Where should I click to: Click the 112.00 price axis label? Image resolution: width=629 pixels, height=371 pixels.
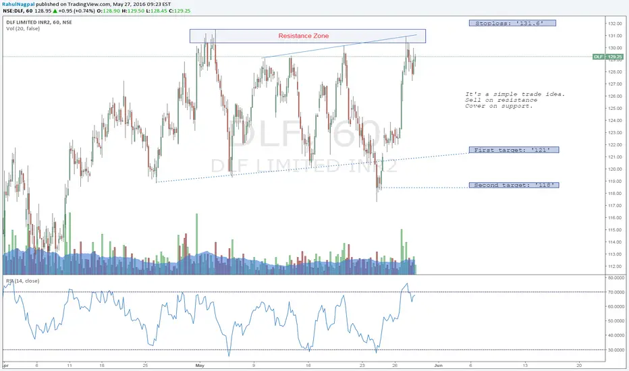click(615, 266)
